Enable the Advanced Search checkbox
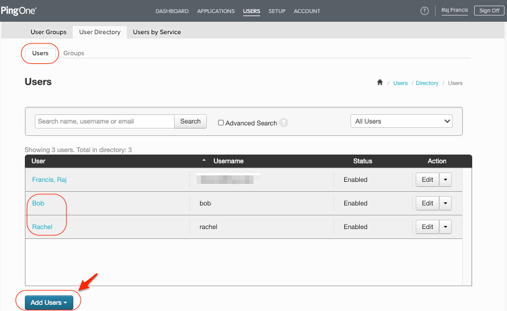Screen dimensions: 507x311 [221, 123]
